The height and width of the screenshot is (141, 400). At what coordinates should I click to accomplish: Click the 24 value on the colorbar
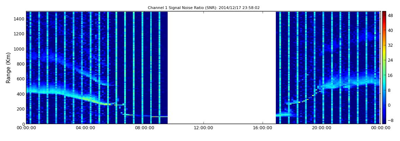(x=391, y=60)
